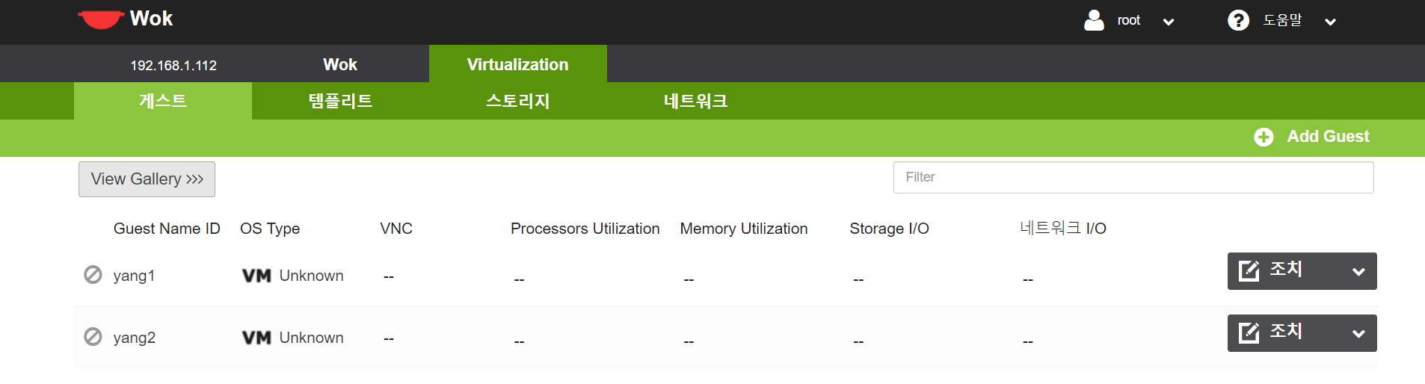Expand the root user dropdown
The image size is (1425, 384).
pyautogui.click(x=1169, y=22)
